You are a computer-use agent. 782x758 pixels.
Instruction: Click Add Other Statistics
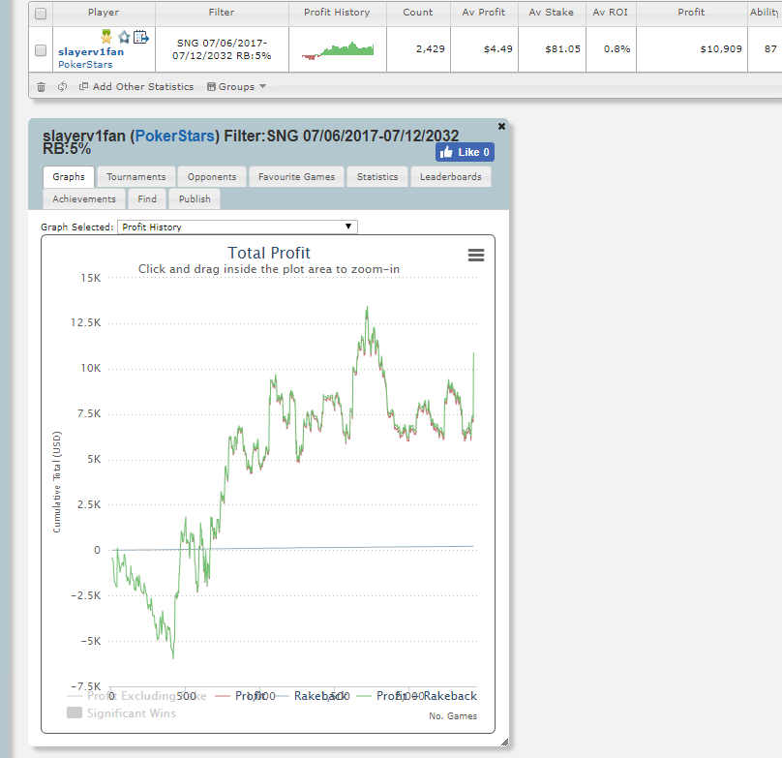[x=136, y=87]
